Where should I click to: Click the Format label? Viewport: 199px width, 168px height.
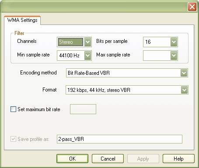(49, 90)
